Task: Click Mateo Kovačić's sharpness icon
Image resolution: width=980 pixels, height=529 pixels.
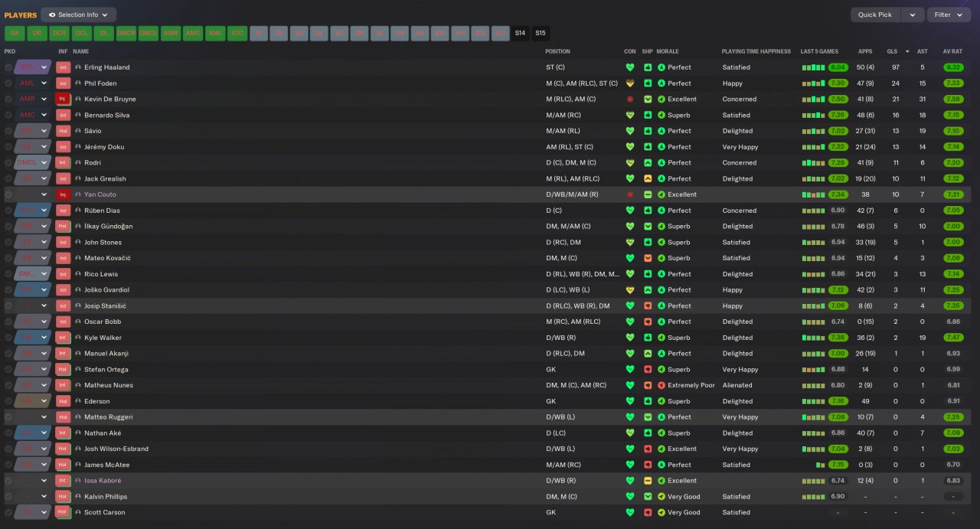Action: pos(648,258)
